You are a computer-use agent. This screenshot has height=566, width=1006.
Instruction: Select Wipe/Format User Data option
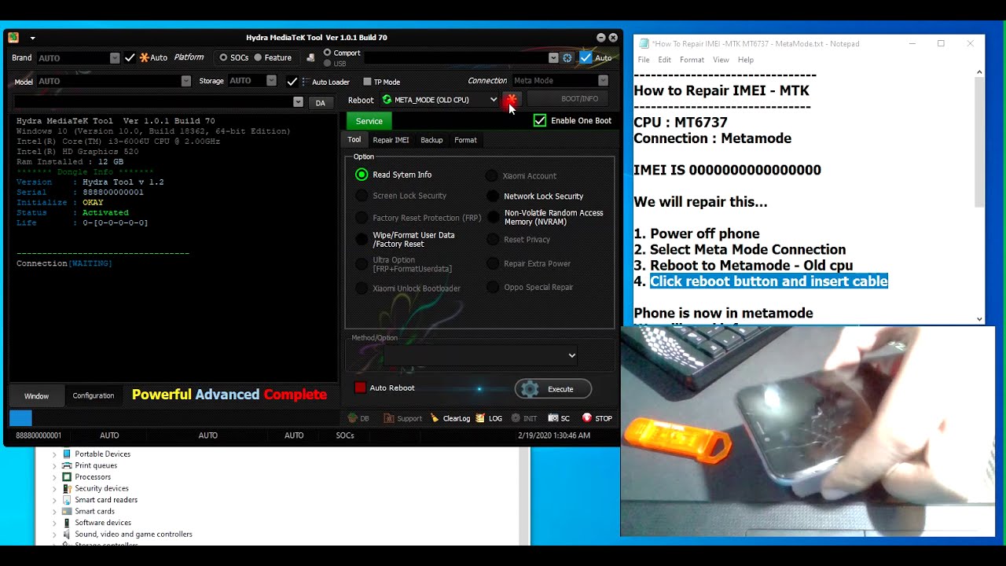coord(362,239)
